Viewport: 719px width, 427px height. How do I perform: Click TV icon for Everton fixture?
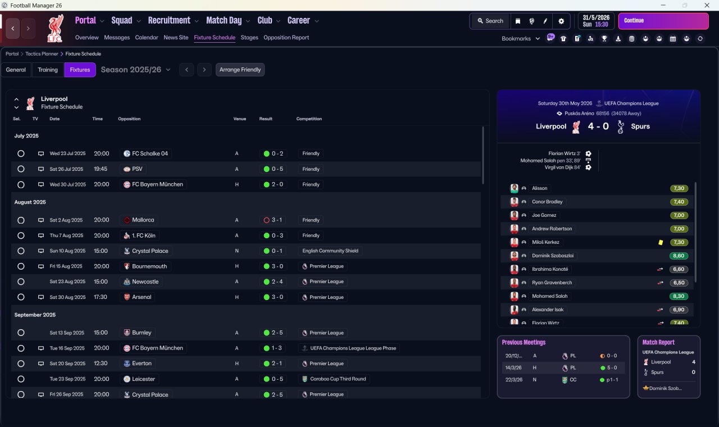[40, 364]
